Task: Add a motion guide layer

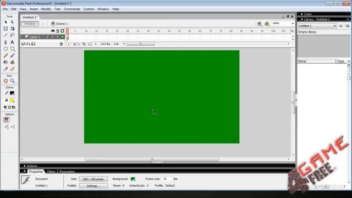Action: (x=28, y=44)
